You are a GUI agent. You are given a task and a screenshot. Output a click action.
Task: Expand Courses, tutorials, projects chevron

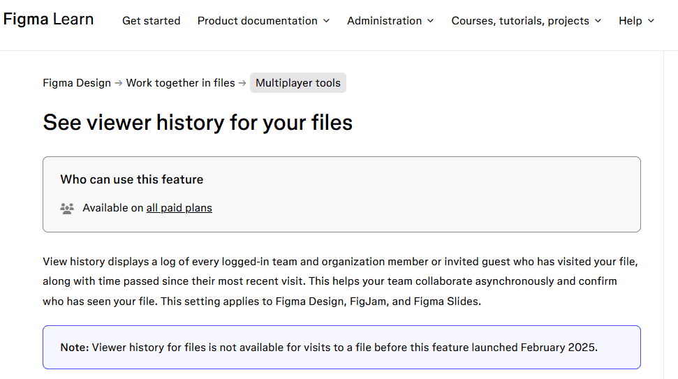pyautogui.click(x=598, y=21)
